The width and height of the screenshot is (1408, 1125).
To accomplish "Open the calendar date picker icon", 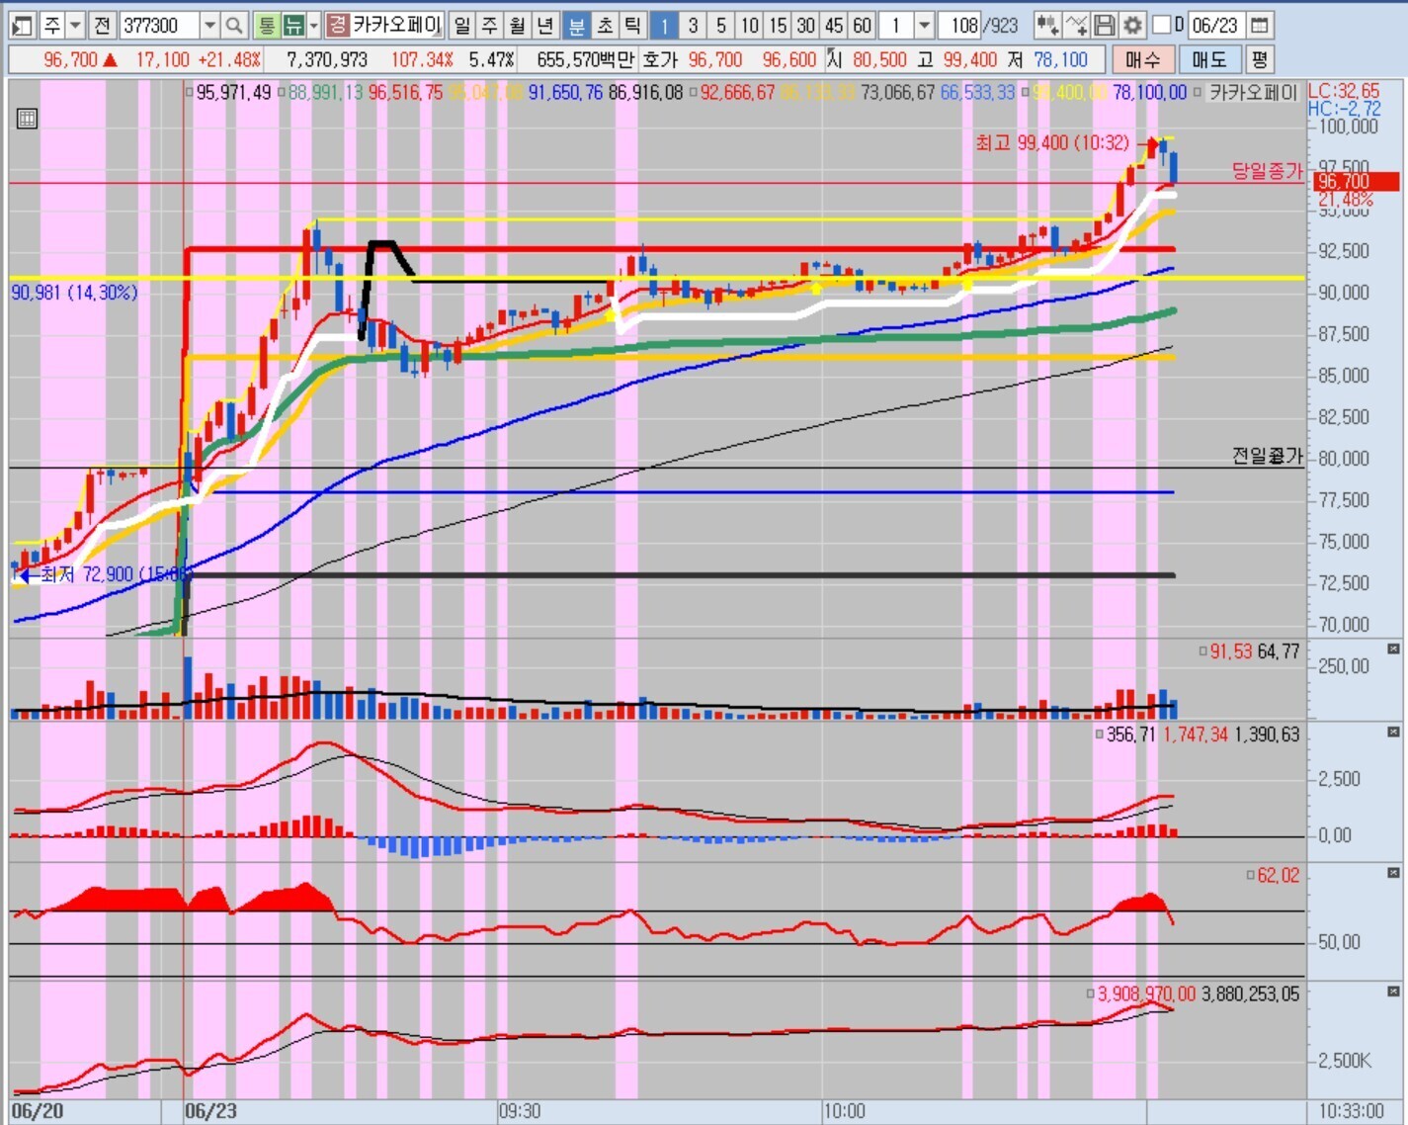I will (x=1259, y=25).
